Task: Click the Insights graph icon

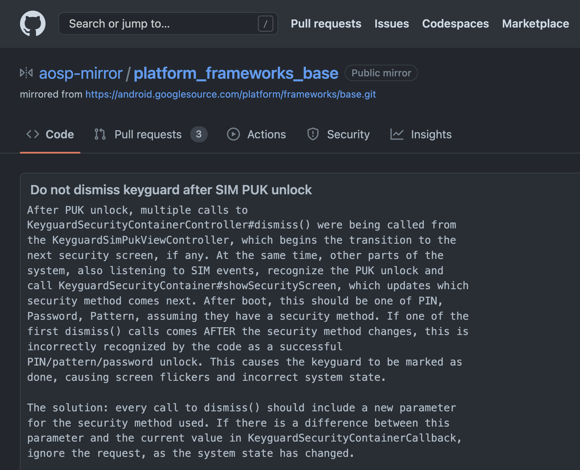Action: click(x=397, y=134)
